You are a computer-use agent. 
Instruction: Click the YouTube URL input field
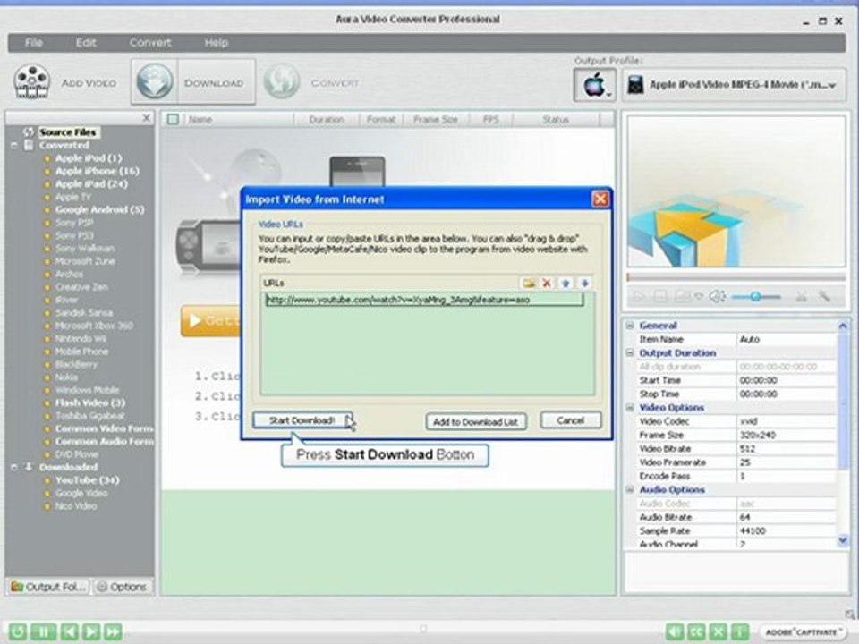coord(424,300)
